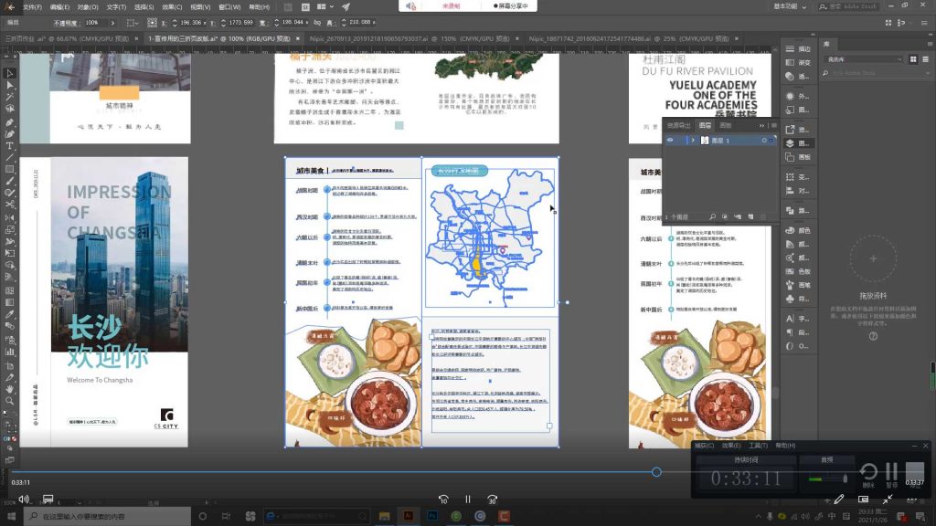The width and height of the screenshot is (936, 526).
Task: Select the Magic Wand tool
Action: 10,97
